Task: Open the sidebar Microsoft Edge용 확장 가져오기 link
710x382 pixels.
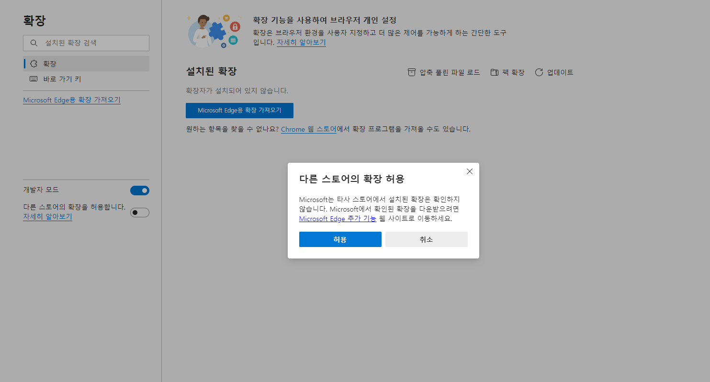Action: point(72,100)
